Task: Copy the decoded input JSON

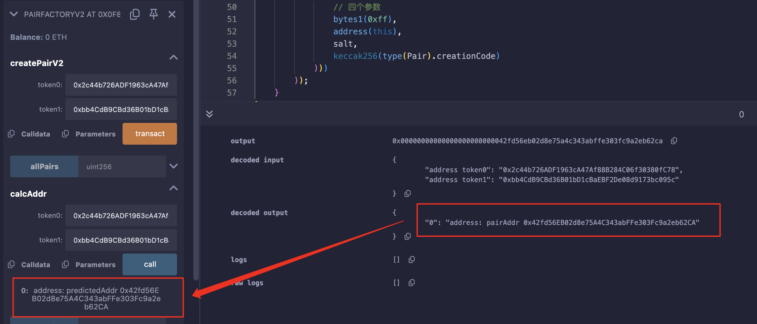Action: click(x=407, y=194)
